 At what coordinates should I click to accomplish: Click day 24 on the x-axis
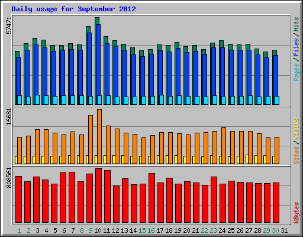tap(222, 230)
